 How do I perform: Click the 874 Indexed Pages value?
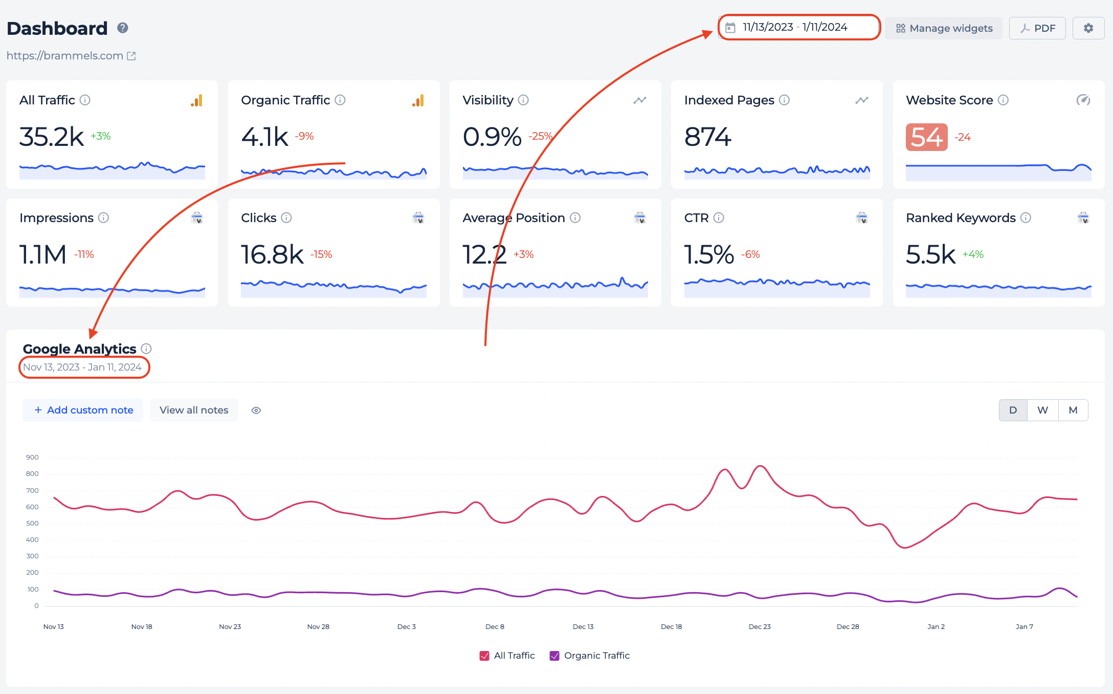(x=708, y=137)
